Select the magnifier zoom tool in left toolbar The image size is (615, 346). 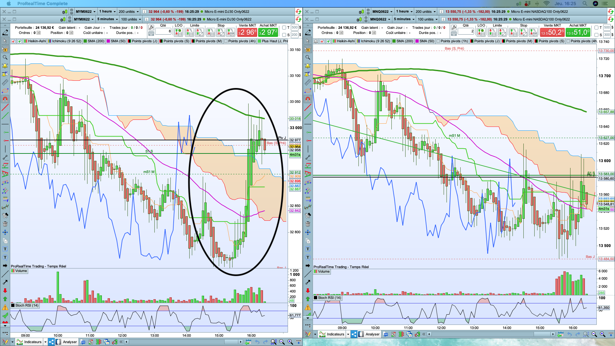[5, 57]
